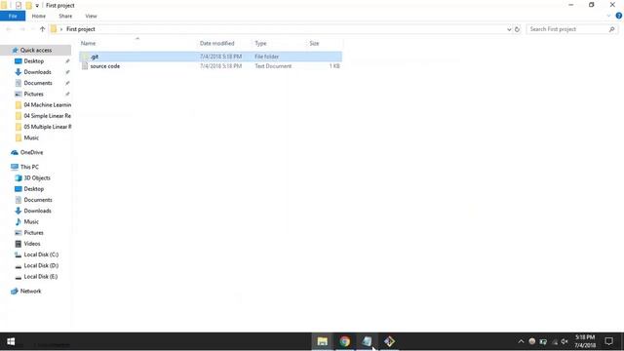This screenshot has height=351, width=624.
Task: Click the Back navigation arrow
Action: click(9, 29)
